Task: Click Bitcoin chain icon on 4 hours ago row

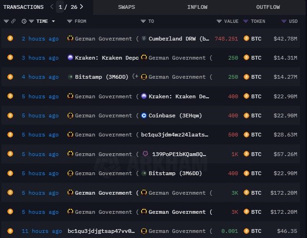Action: point(10,77)
